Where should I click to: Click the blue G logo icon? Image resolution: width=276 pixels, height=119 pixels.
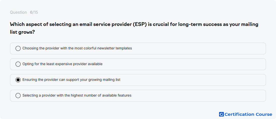click(221, 114)
